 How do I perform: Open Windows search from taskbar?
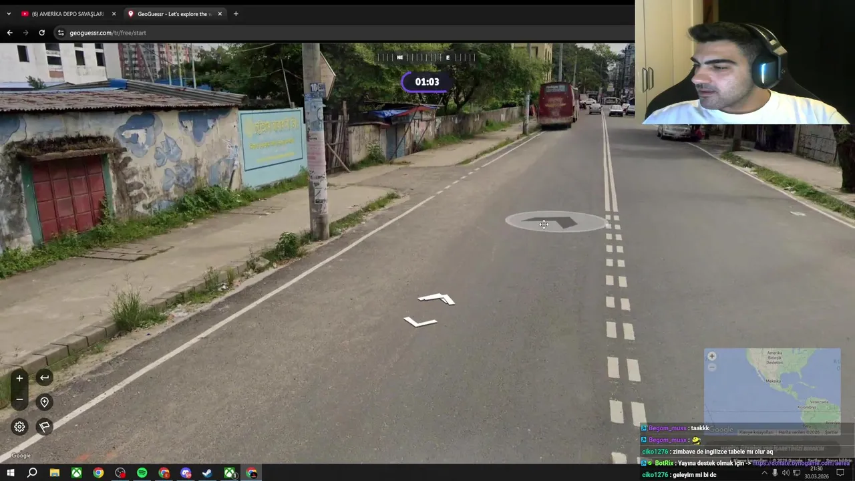32,473
